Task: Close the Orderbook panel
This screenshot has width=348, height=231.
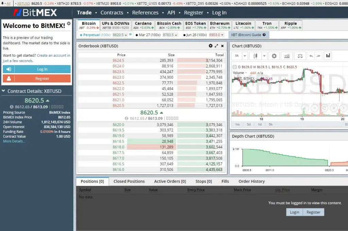Action: point(222,46)
